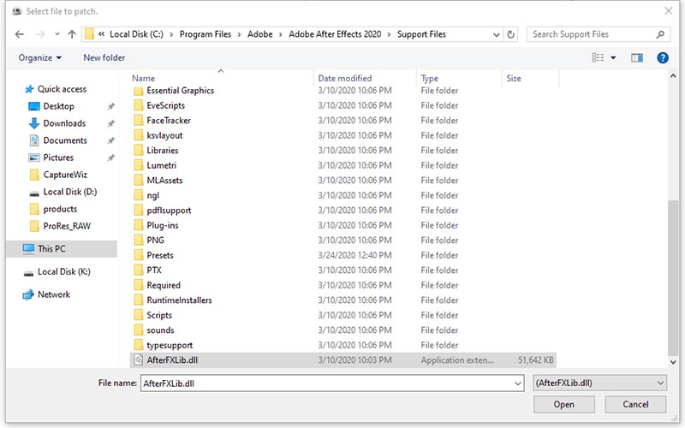This screenshot has height=428, width=685.
Task: Select the Required folder
Action: 164,285
